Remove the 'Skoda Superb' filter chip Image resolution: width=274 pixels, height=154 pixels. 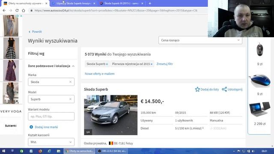click(x=107, y=64)
